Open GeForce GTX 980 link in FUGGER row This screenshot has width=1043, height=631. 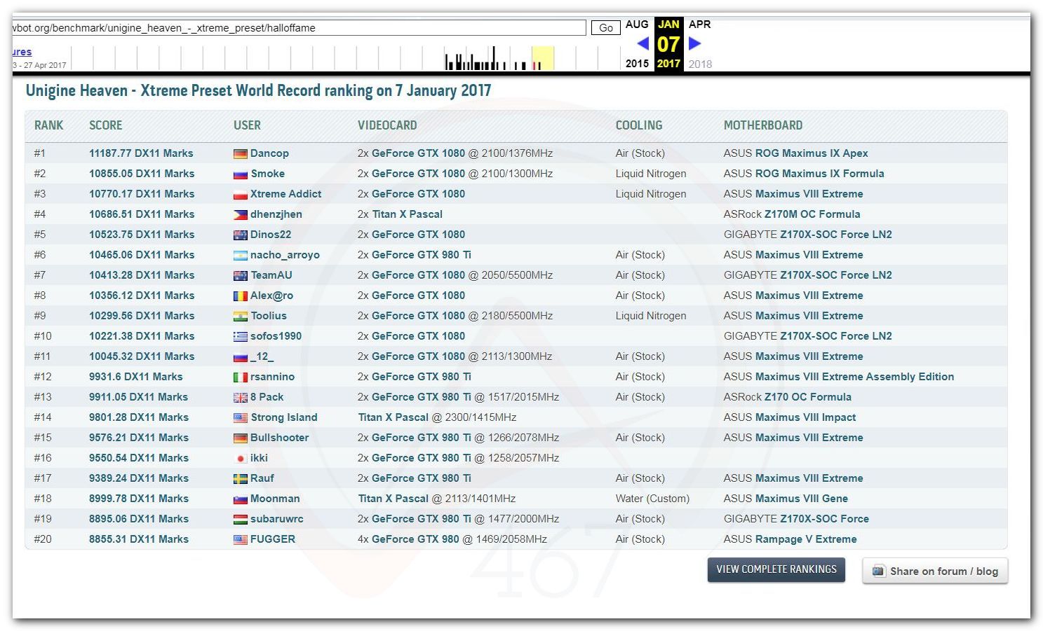(415, 539)
